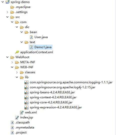Collapse the WEB-INF folder
This screenshot has height=135, width=116.
point(12,67)
